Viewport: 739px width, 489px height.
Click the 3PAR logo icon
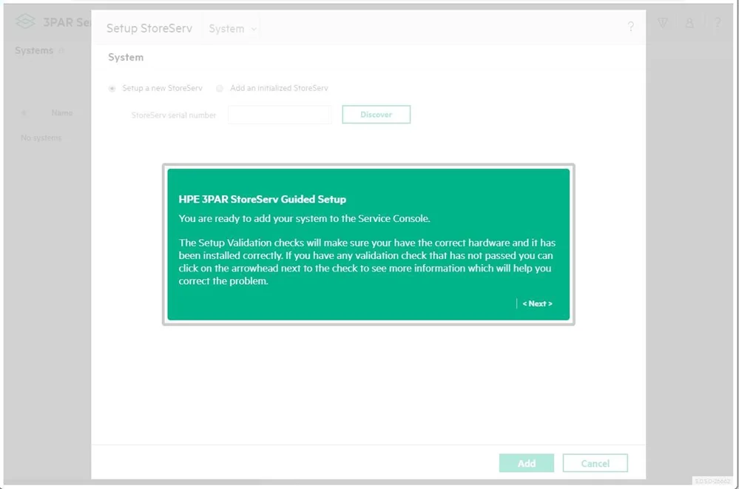[x=25, y=21]
